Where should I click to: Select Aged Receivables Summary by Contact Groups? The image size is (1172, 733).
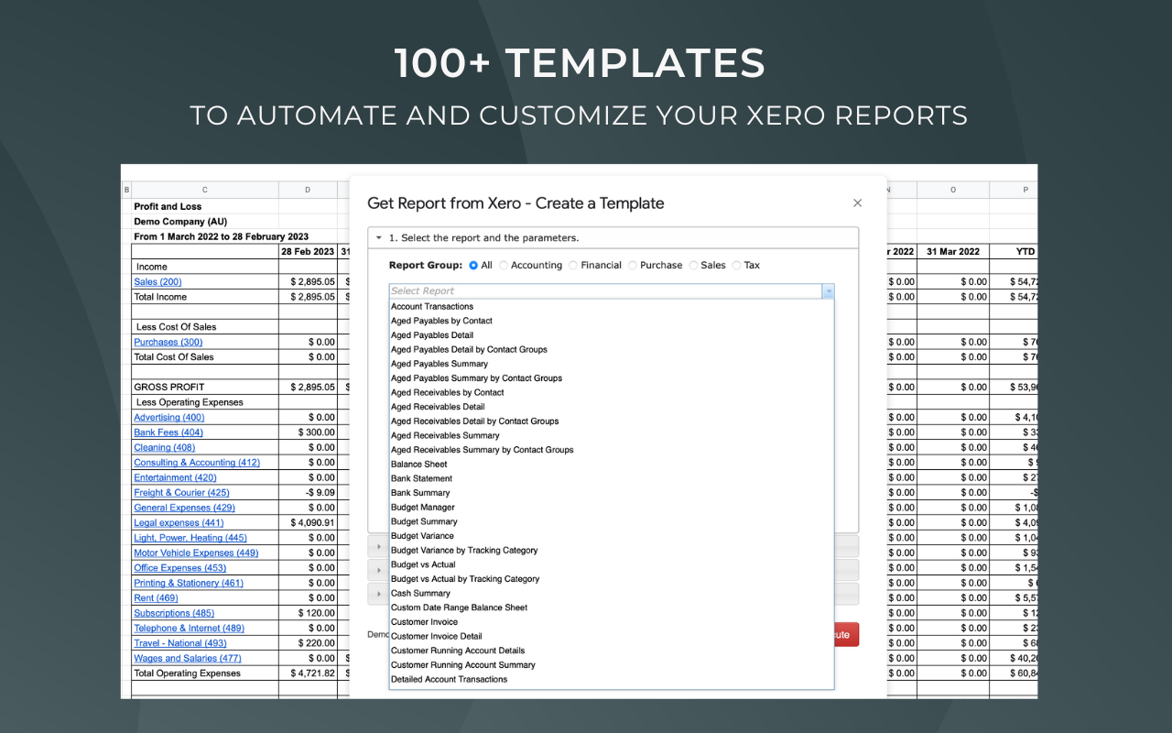[612, 450]
